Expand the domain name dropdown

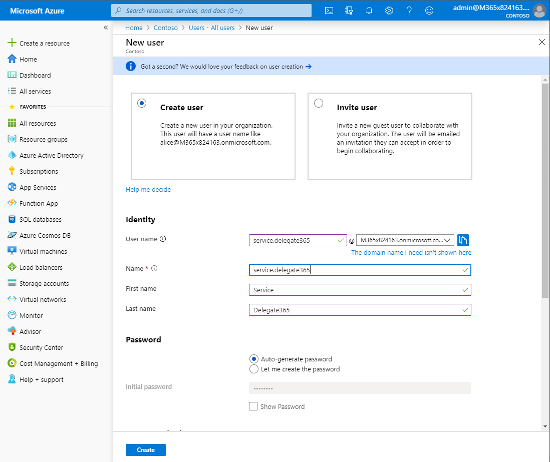(405, 240)
